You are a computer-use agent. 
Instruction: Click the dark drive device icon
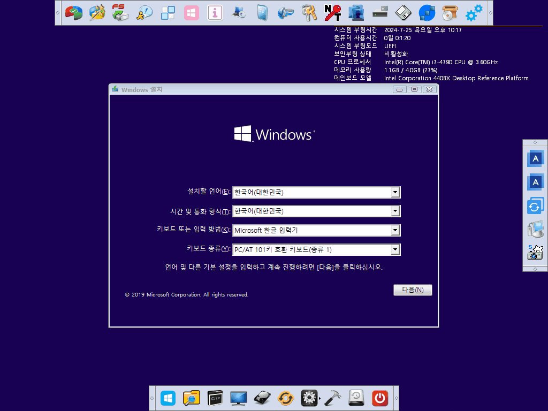coord(380,13)
